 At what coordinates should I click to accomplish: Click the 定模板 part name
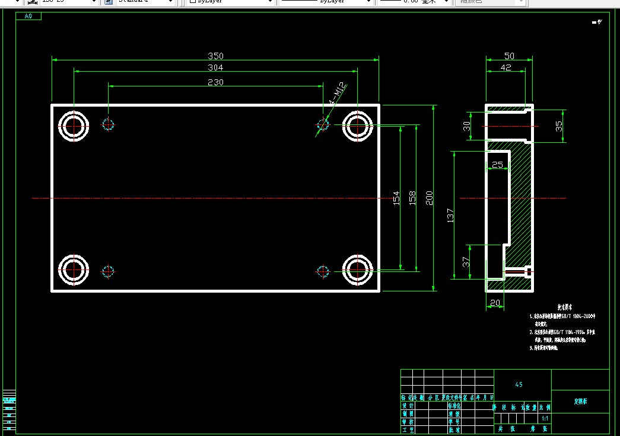click(580, 401)
